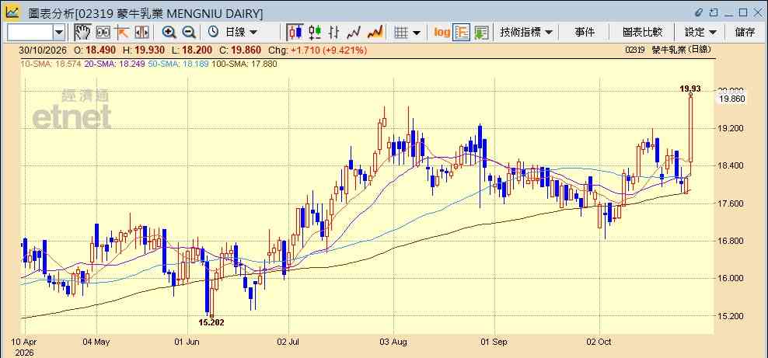The width and height of the screenshot is (768, 358).
Task: Open the 設定 settings dropdown
Action: 700,33
